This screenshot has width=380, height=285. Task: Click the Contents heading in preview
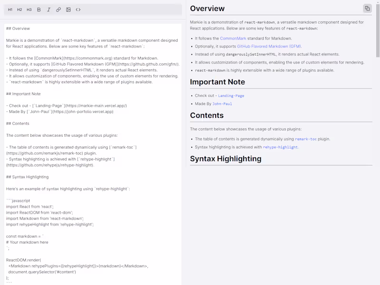pos(207,115)
